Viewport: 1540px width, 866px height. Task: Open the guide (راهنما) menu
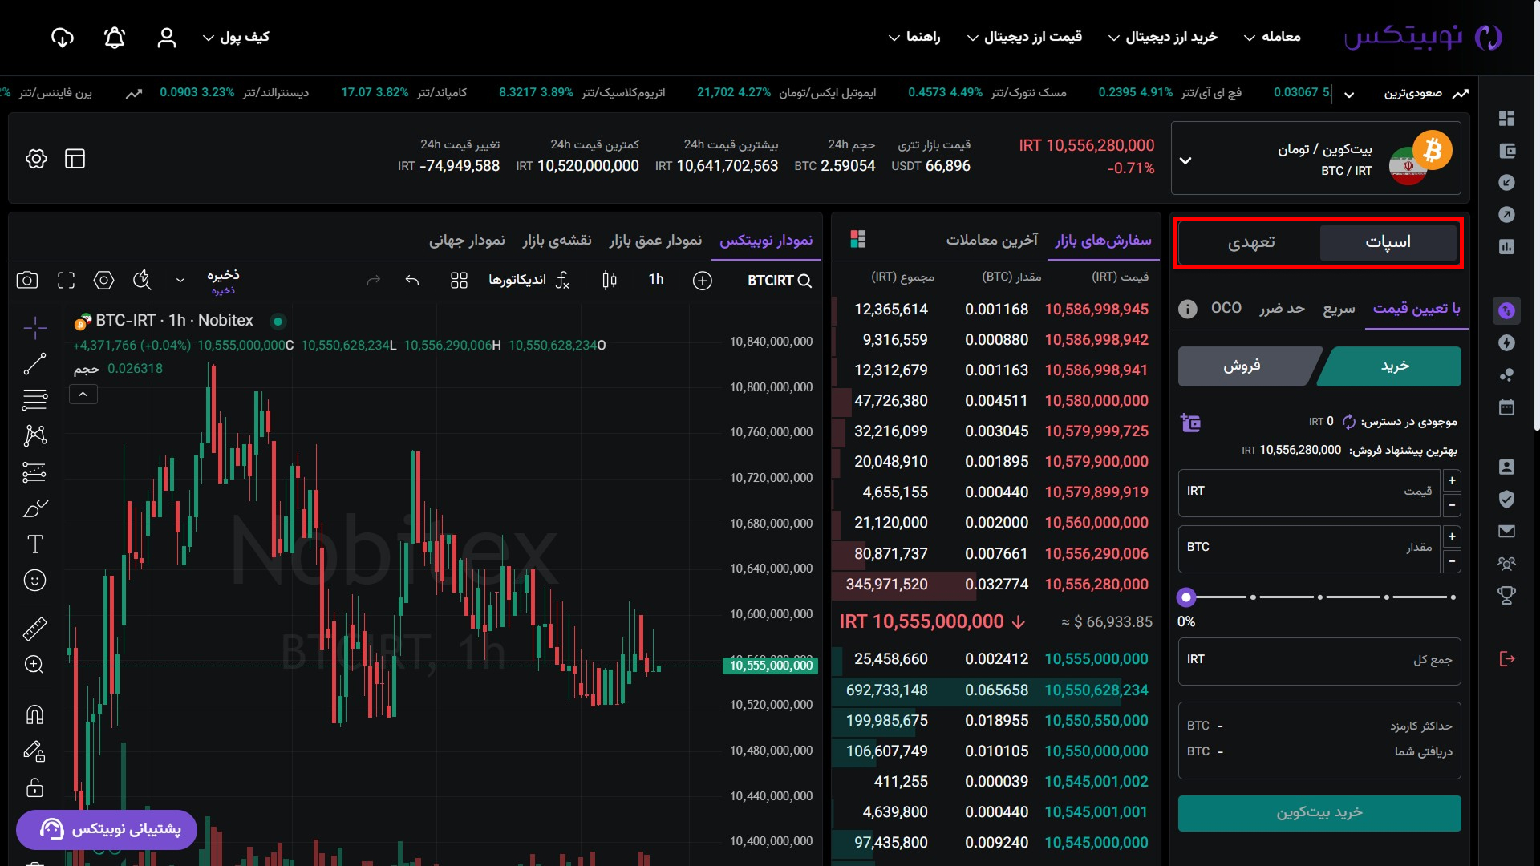(x=914, y=38)
